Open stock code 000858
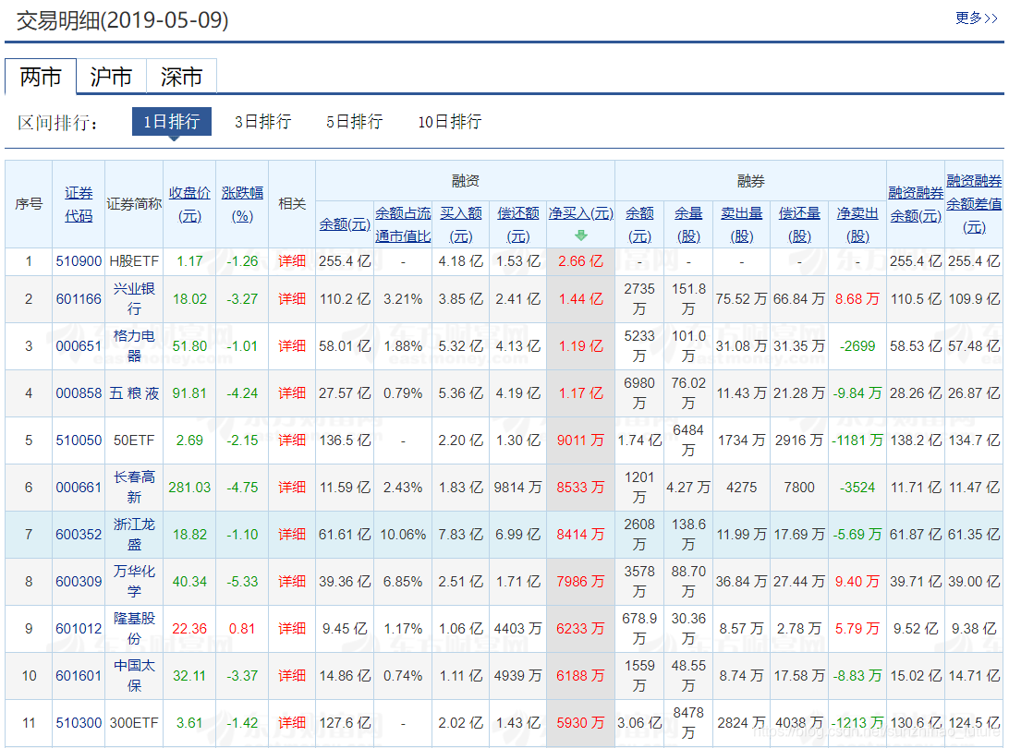This screenshot has width=1009, height=748. click(79, 393)
